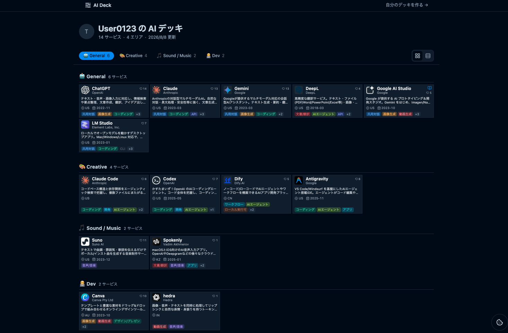Click the Dify logo icon

pyautogui.click(x=228, y=180)
